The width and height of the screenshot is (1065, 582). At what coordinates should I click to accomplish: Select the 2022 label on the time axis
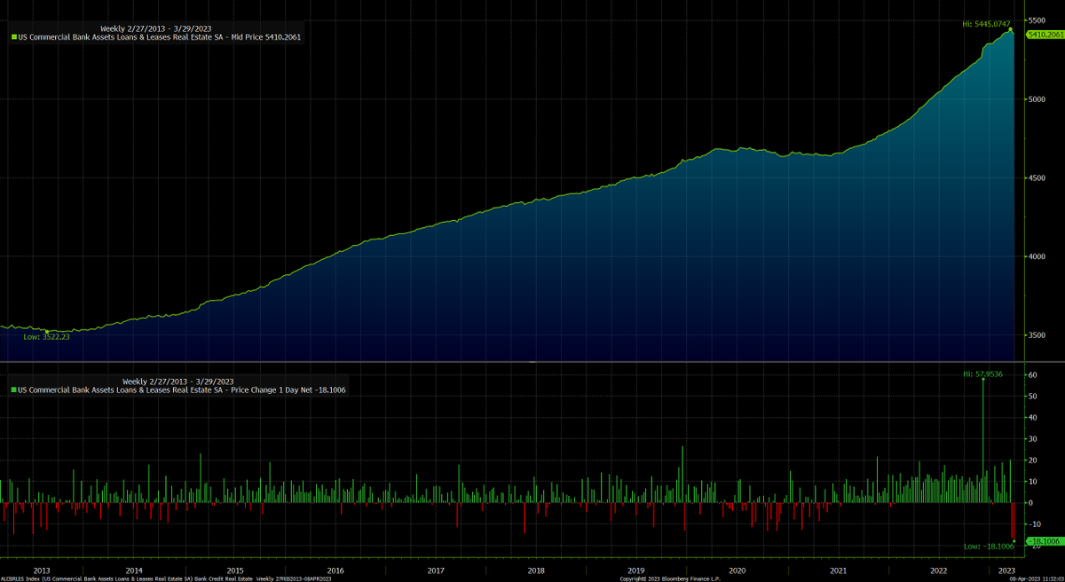pyautogui.click(x=940, y=570)
